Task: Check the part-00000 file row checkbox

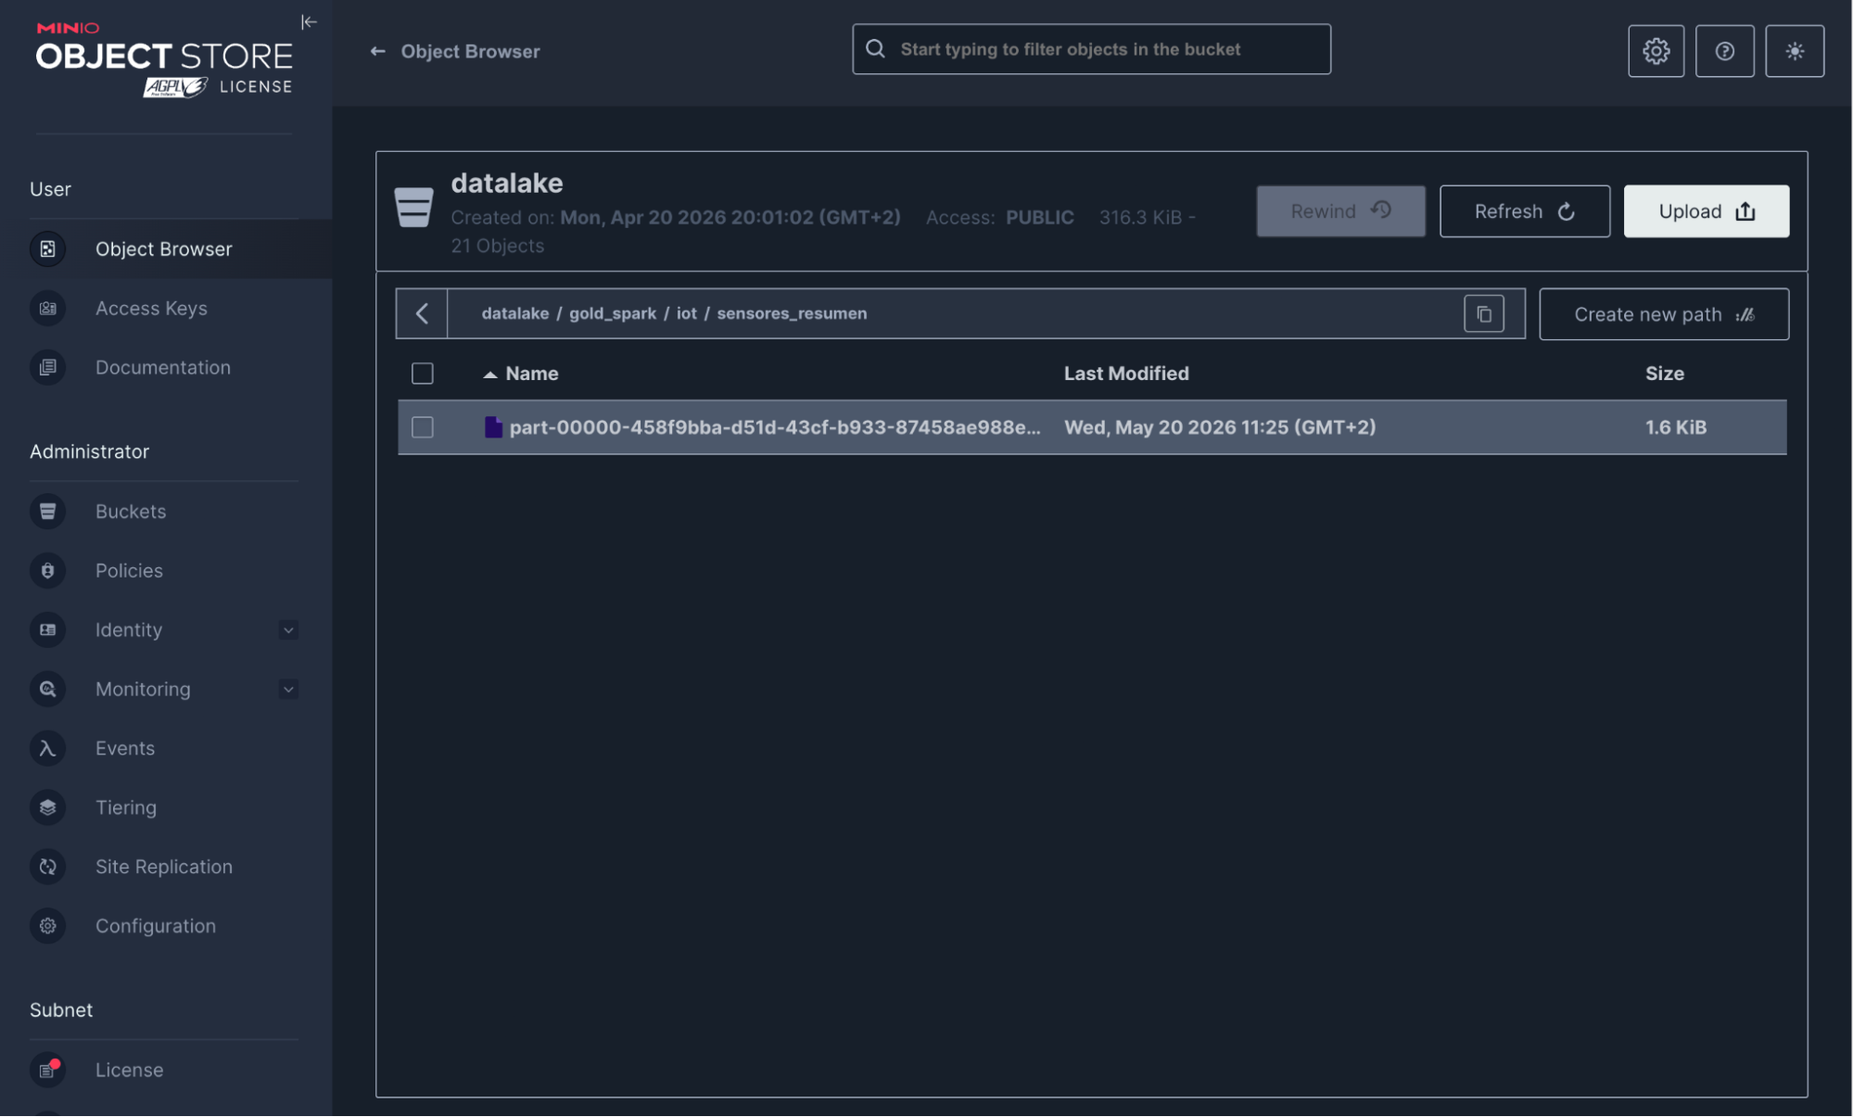Action: click(422, 427)
